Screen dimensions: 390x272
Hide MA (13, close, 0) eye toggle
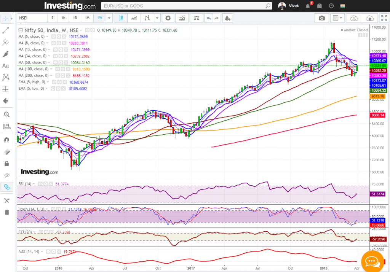click(55, 50)
